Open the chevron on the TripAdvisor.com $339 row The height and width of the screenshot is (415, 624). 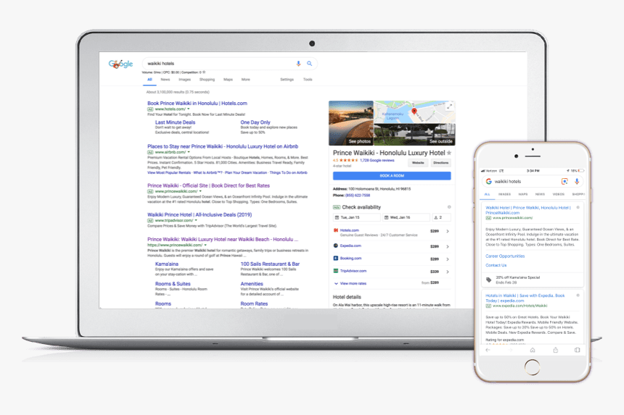coord(447,272)
